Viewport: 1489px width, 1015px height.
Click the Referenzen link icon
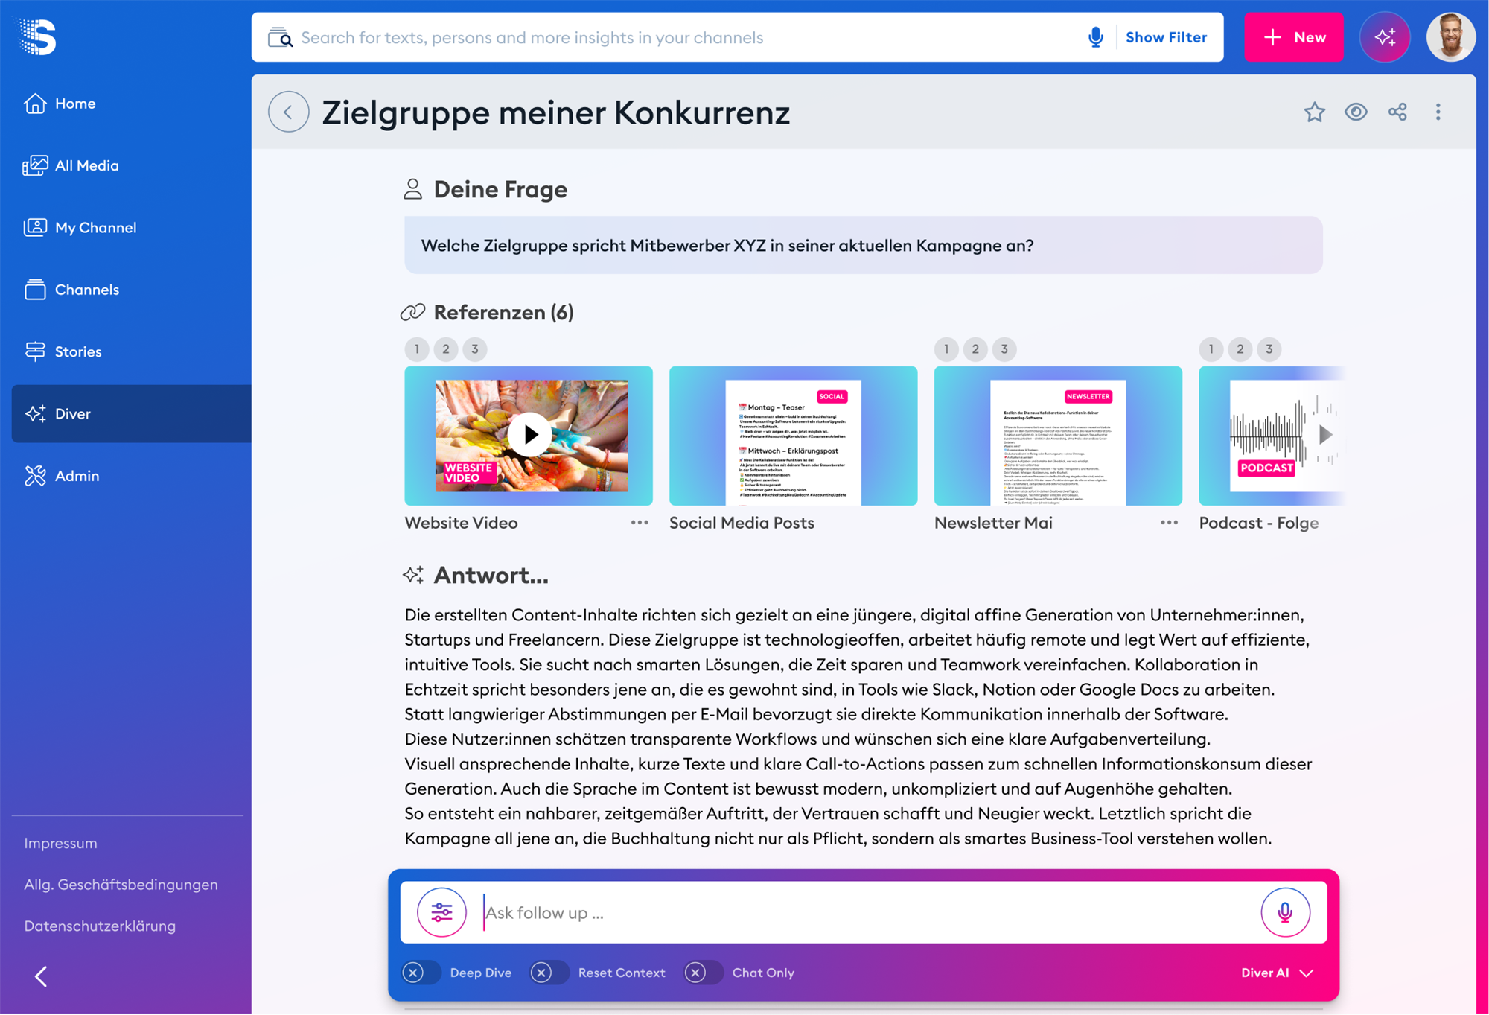click(412, 312)
